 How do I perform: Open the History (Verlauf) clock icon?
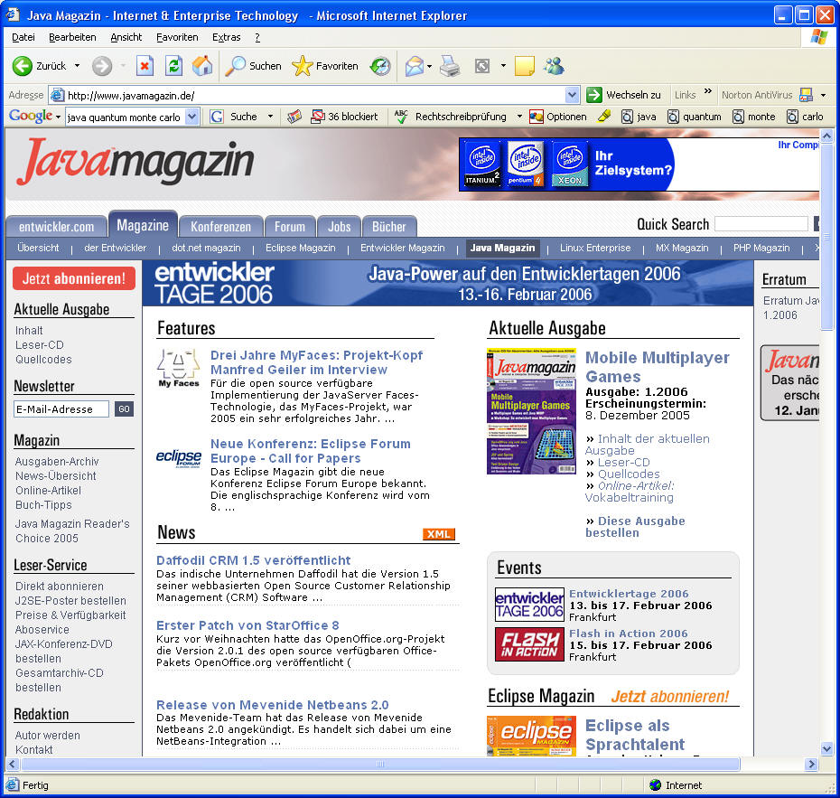coord(380,66)
